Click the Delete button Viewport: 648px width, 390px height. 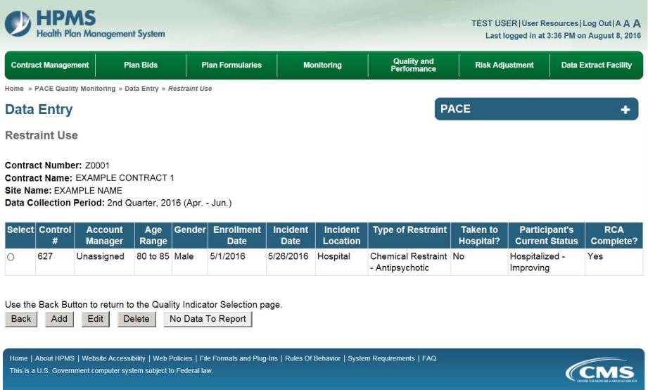click(x=136, y=319)
